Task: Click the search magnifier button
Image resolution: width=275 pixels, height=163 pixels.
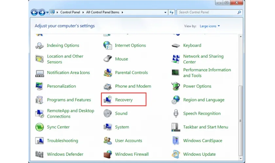Action: point(239,12)
